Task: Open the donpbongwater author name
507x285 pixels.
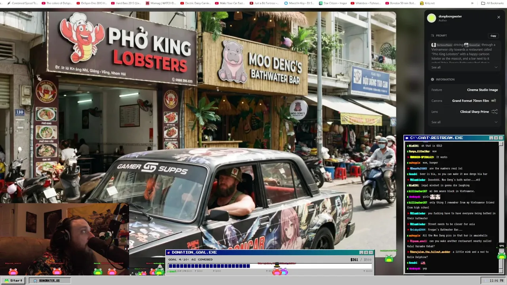Action: (x=450, y=16)
